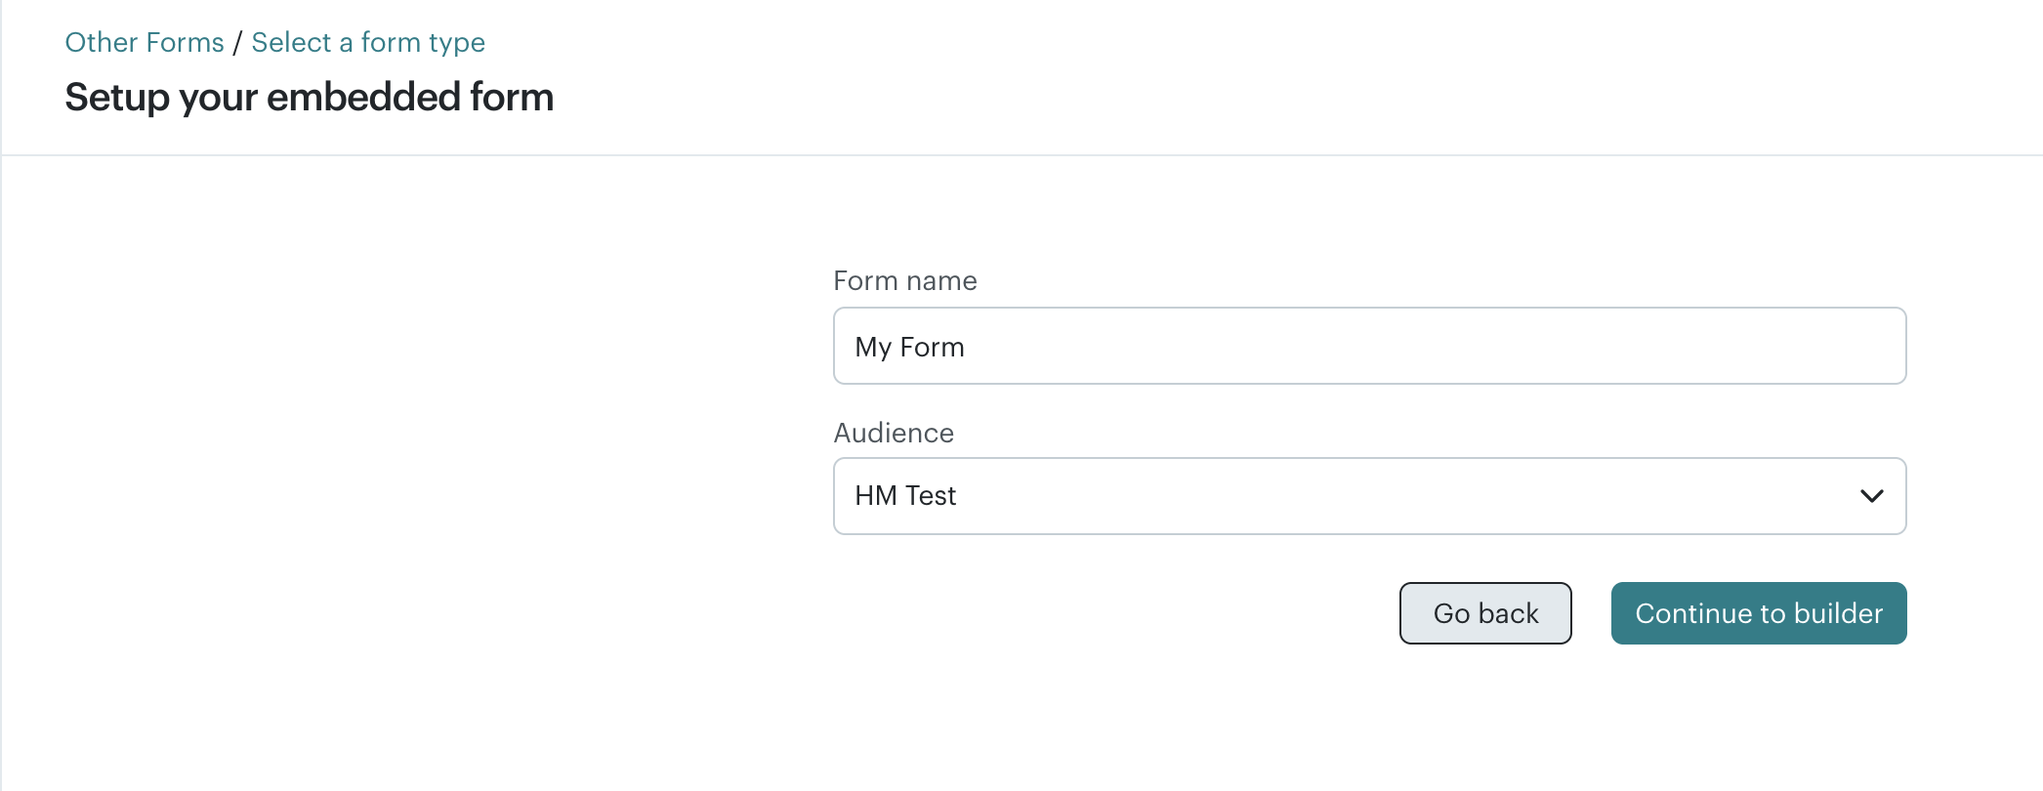Navigate back to Other Forms
The height and width of the screenshot is (791, 2043).
coord(145,43)
